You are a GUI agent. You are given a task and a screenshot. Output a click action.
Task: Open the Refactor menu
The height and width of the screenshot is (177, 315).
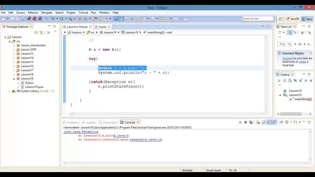33,12
